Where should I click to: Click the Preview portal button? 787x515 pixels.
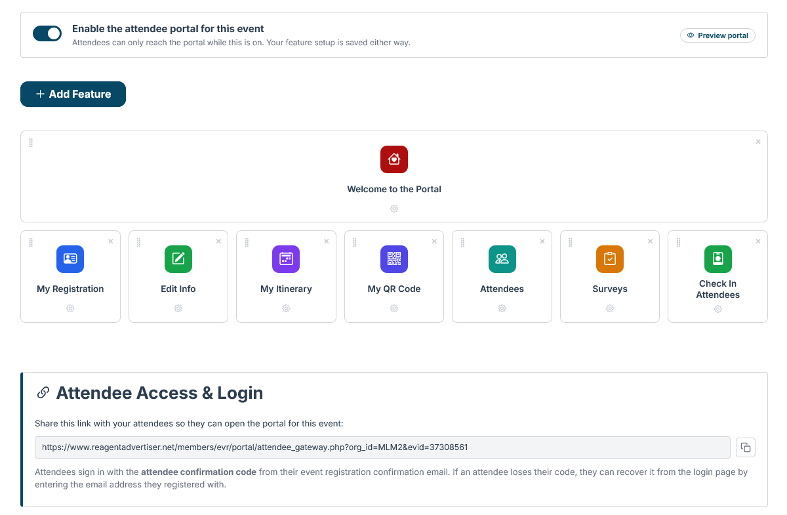pyautogui.click(x=717, y=35)
